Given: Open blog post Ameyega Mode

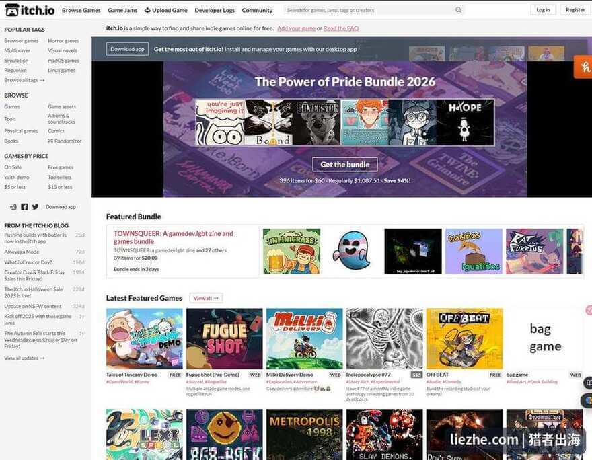Looking at the screenshot, I should (x=22, y=252).
